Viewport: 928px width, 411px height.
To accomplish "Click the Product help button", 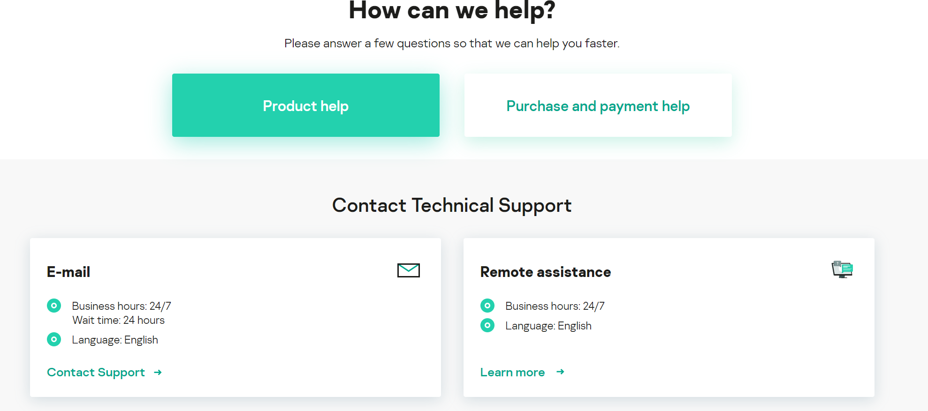I will click(305, 105).
